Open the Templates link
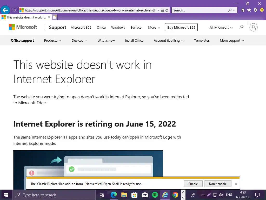The image size is (266, 200). [202, 40]
